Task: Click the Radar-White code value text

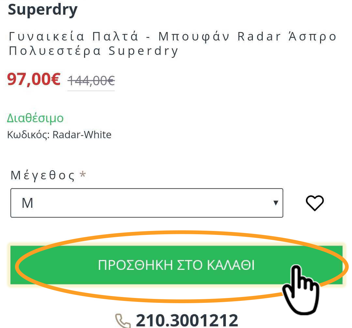Action: (x=82, y=135)
